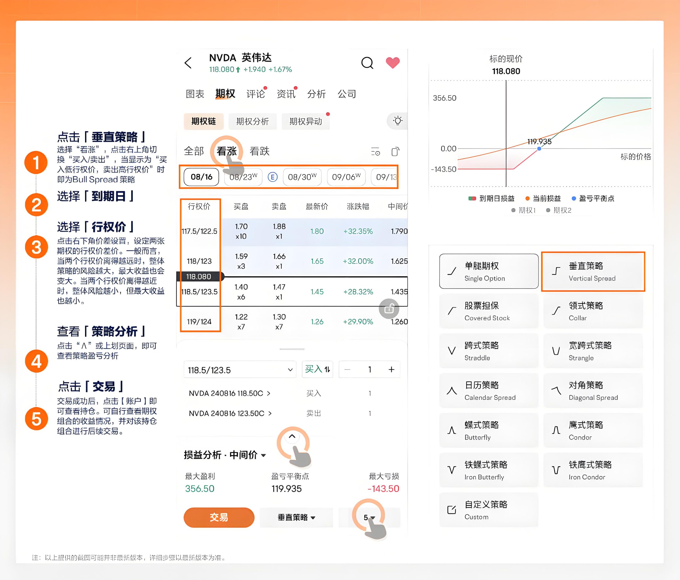Decrease quantity with minus button
Image resolution: width=680 pixels, height=580 pixels.
coord(347,370)
